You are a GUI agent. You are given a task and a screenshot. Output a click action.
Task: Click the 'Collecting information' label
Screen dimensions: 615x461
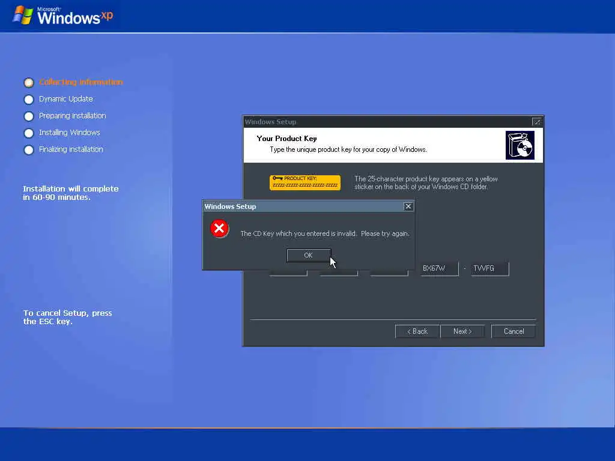click(x=81, y=82)
